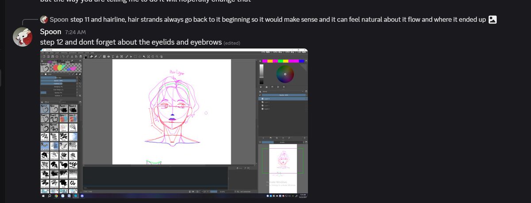
Task: Select the green swatch in color history strip
Action: tap(281, 61)
